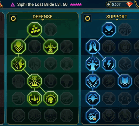Click the plus button beside 5,607 gems
Viewport: 139px width, 126px height.
pyautogui.click(x=108, y=4)
